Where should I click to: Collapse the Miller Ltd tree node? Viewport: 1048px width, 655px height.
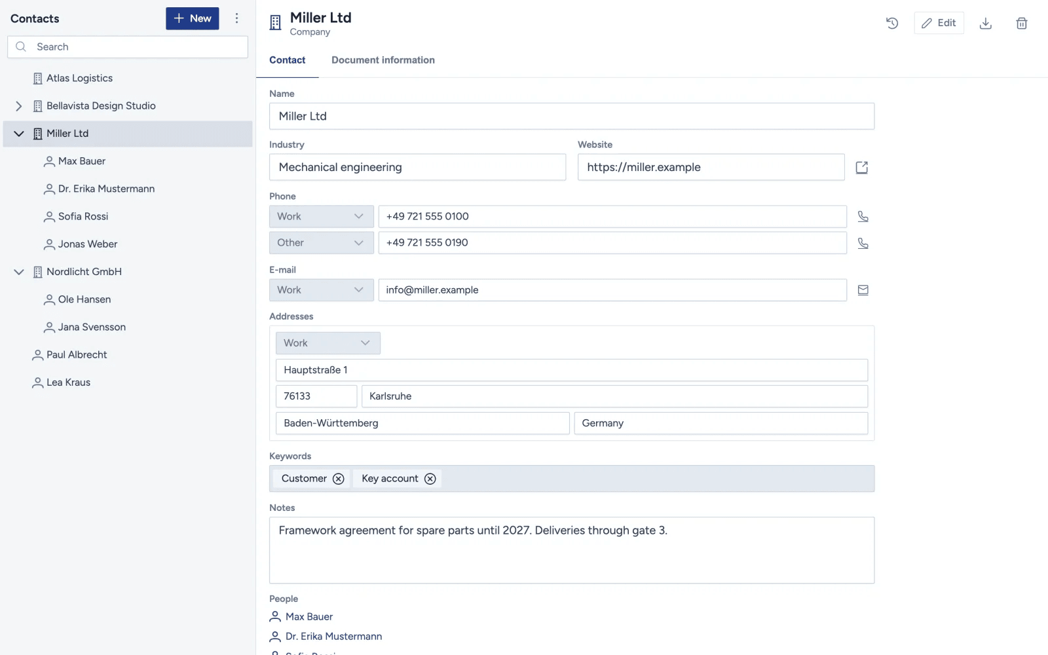point(18,134)
